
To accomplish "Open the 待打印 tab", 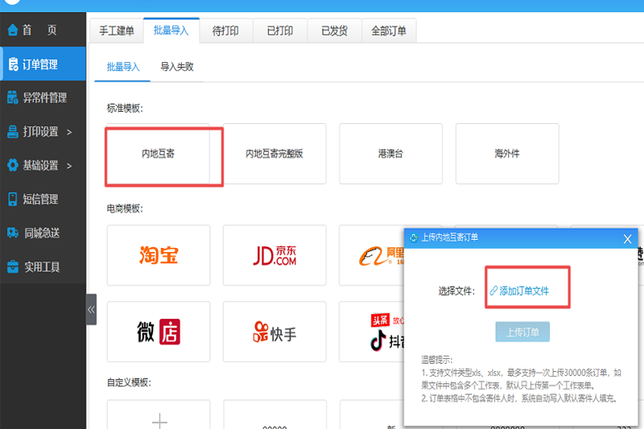I will 225,31.
